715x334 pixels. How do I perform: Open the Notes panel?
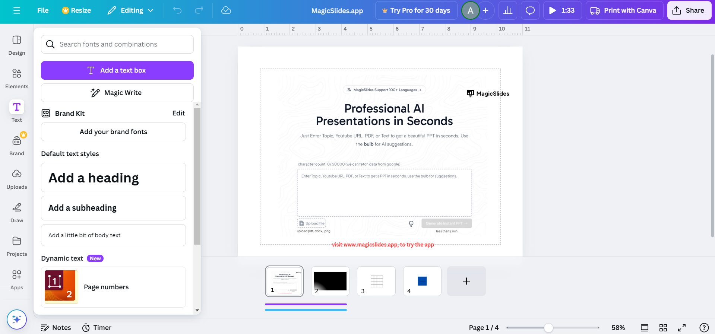point(56,328)
